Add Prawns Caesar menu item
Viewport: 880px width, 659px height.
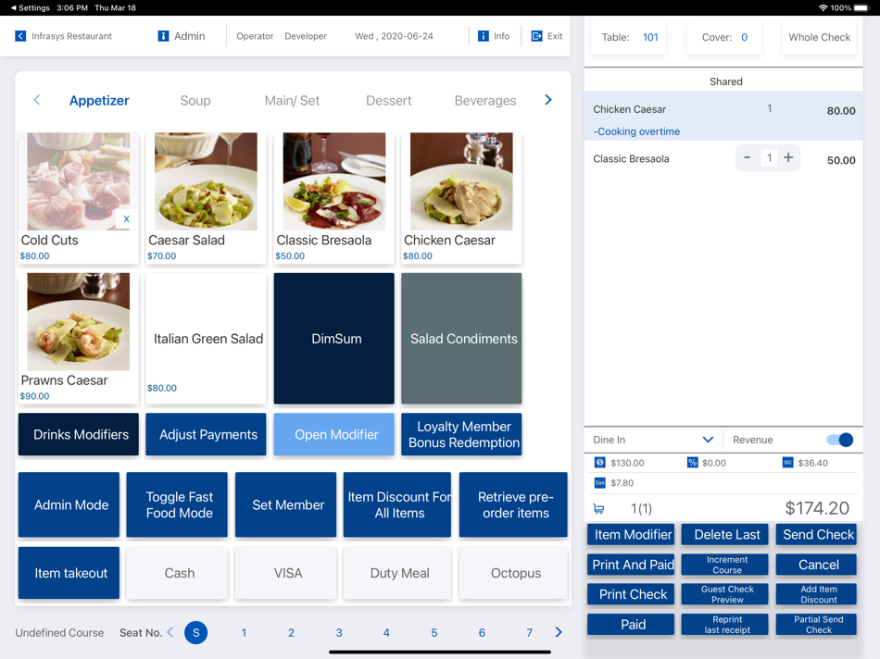tap(79, 338)
